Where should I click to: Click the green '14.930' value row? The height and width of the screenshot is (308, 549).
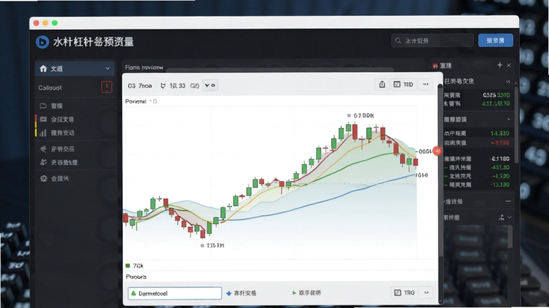pyautogui.click(x=478, y=133)
